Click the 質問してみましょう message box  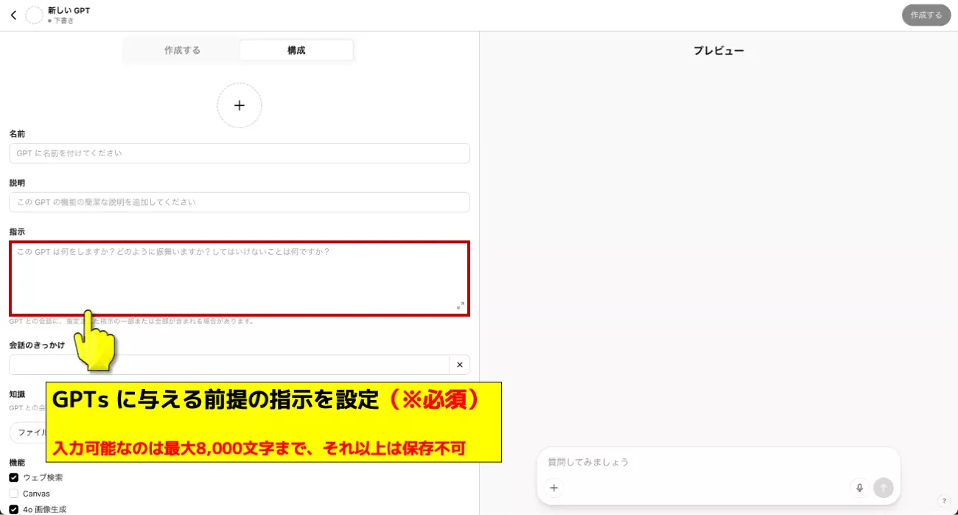[718, 462]
